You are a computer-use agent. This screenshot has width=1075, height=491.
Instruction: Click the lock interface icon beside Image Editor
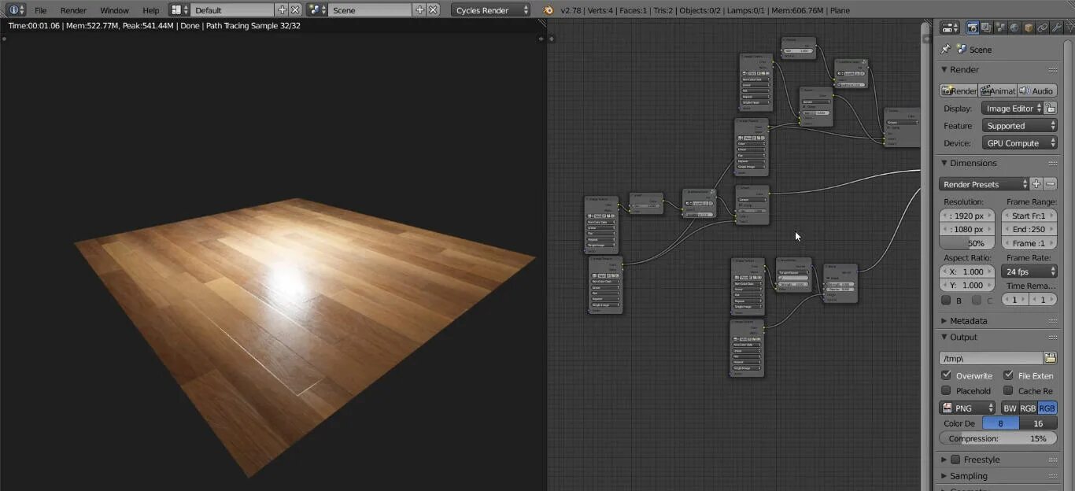pos(1051,108)
